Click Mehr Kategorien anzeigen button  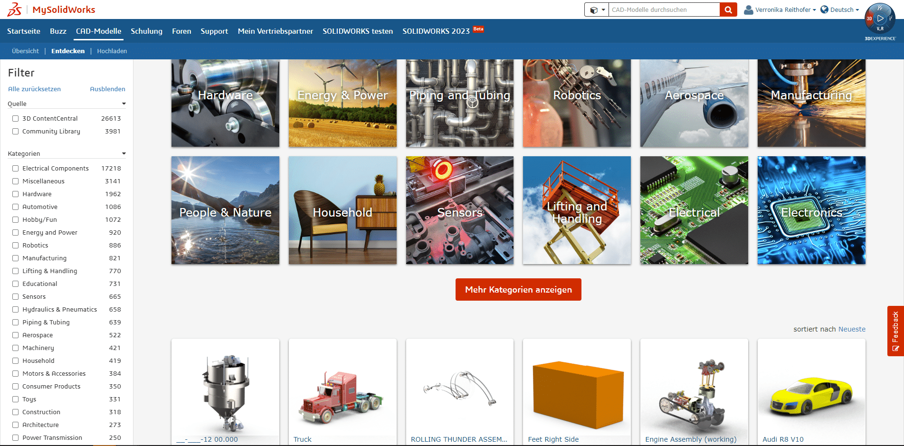[518, 290]
